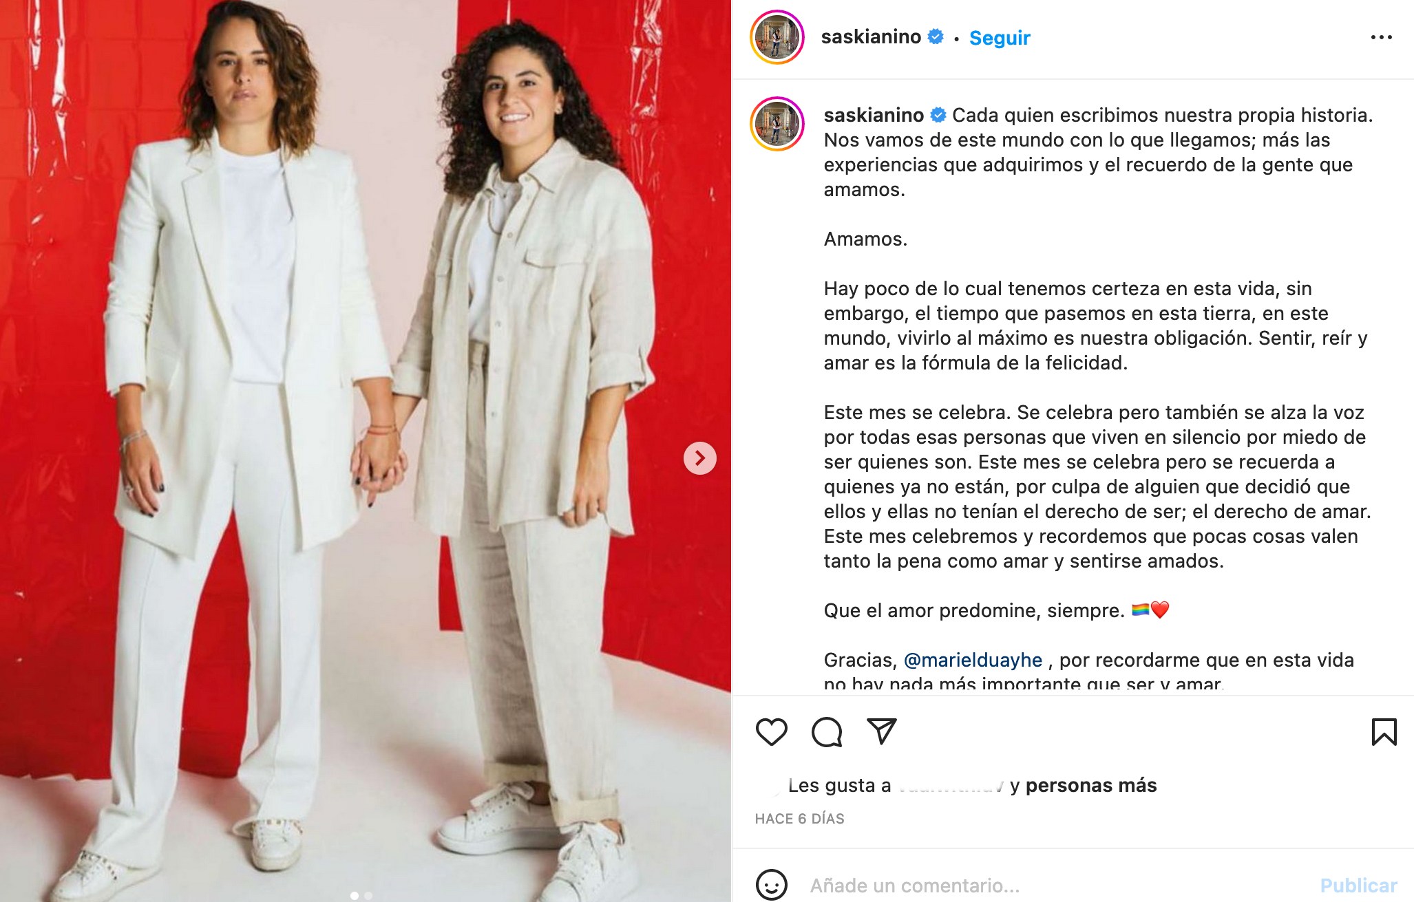Click the HACE 6 DÍAS timestamp
Image resolution: width=1414 pixels, height=902 pixels.
(799, 819)
